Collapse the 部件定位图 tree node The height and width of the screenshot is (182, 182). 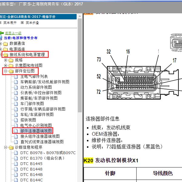coord(5,71)
